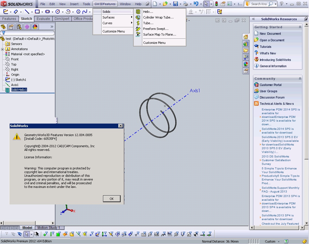The width and height of the screenshot is (309, 244).
Task: Toggle the Clear All Filters button
Action: point(13,234)
